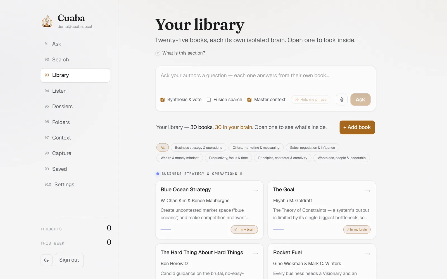Toggle 'In my brain' on Blue Ocean Strategy
447x279 pixels.
(x=244, y=230)
